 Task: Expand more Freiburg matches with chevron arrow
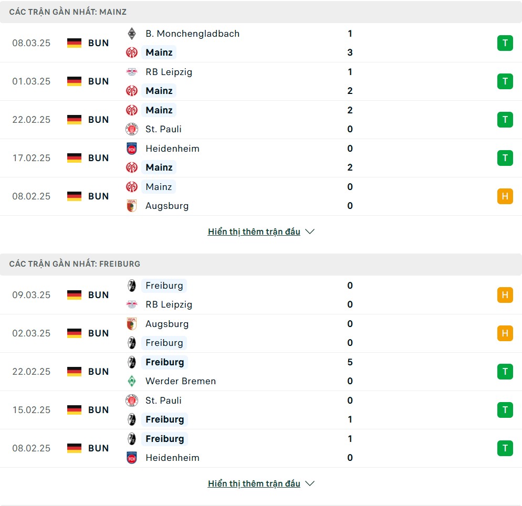(310, 483)
